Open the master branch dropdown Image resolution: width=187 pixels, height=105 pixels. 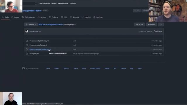pos(31,24)
